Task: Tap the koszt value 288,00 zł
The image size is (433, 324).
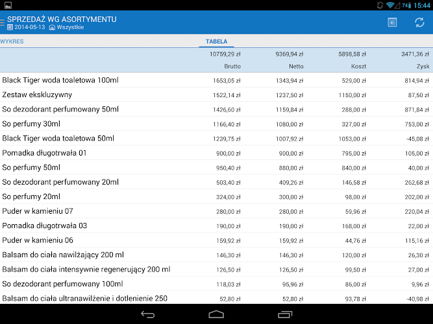Action: [x=354, y=110]
